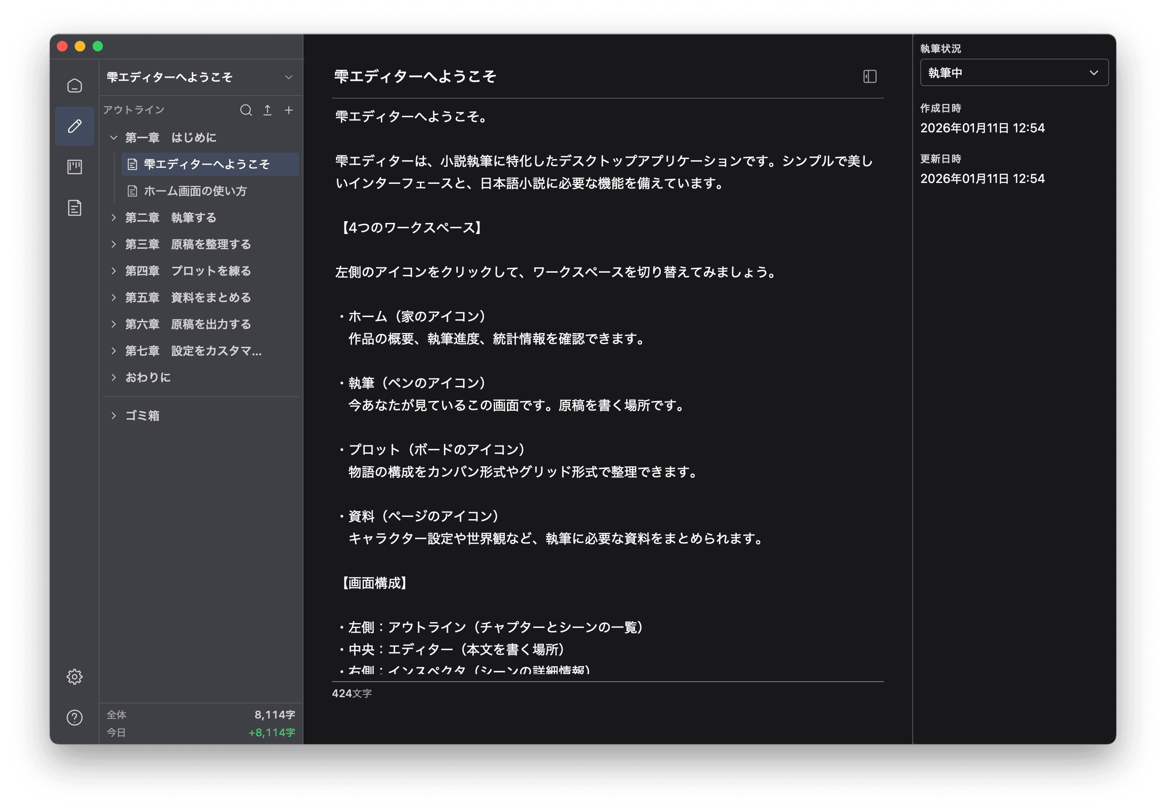Click the outline export icon
Viewport: 1166px width, 810px height.
point(268,110)
